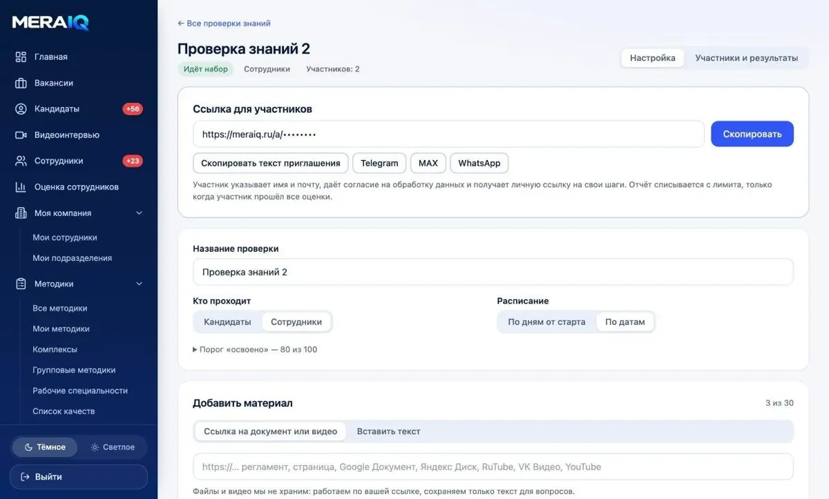
Task: Click the blue Скопировать button
Action: click(752, 134)
